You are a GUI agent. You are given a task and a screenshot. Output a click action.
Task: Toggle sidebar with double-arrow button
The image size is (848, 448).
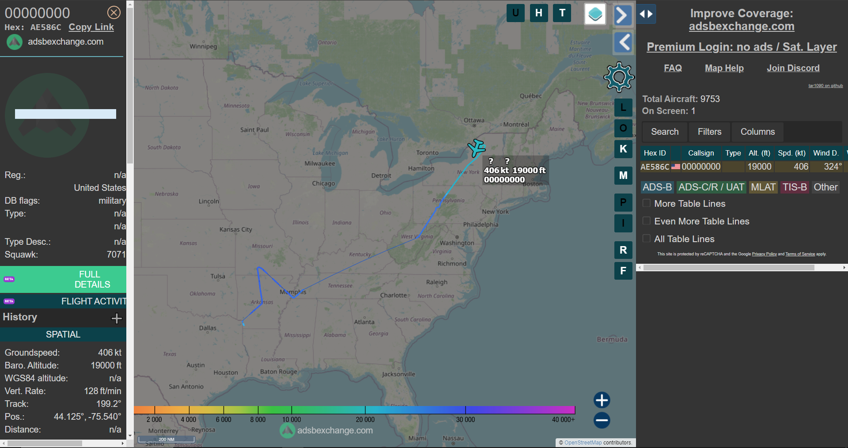646,14
